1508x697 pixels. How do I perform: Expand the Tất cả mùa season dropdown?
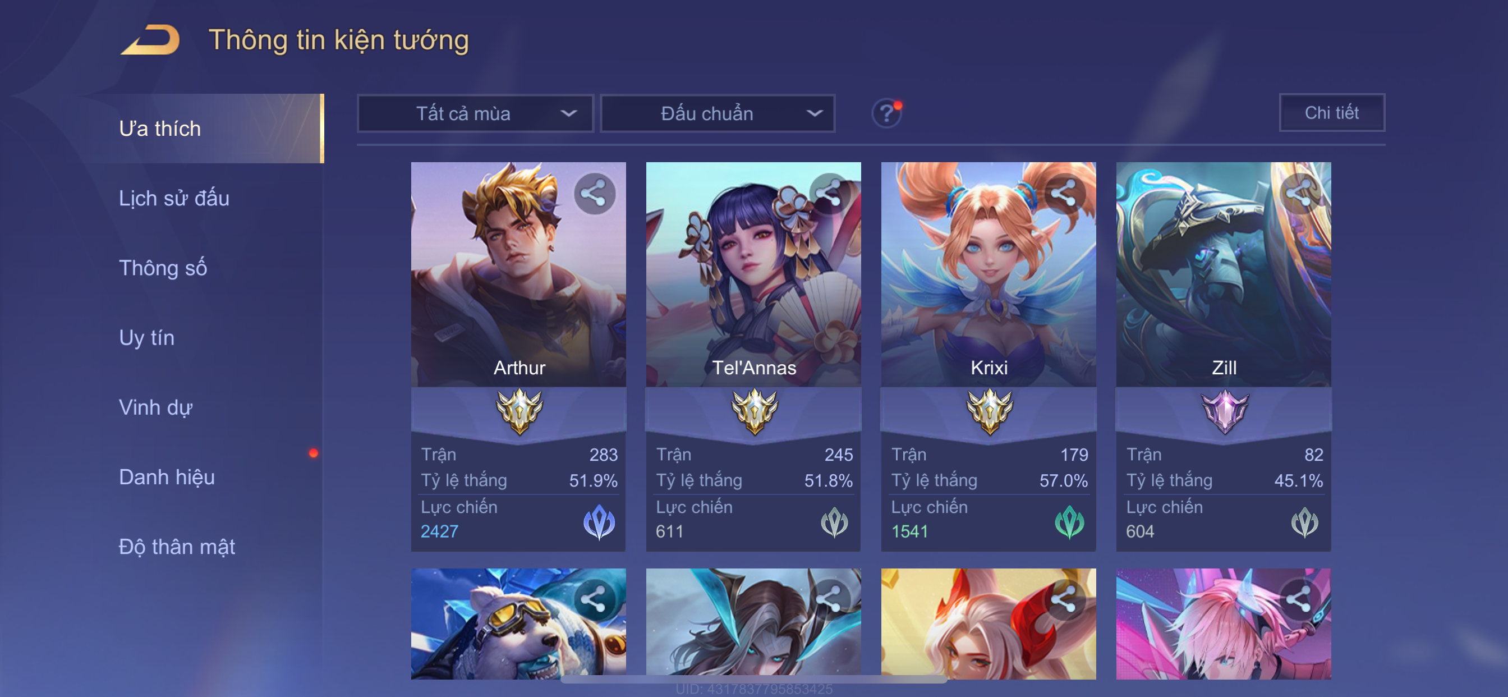pos(475,113)
